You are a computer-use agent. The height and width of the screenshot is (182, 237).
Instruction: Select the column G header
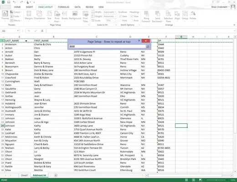(181, 37)
